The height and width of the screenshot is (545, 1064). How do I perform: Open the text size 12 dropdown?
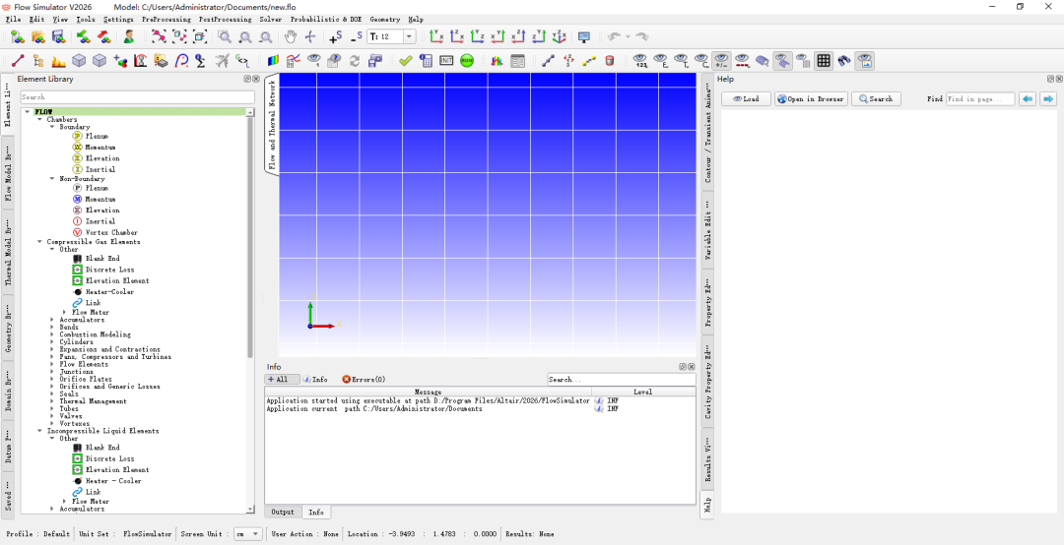[391, 36]
